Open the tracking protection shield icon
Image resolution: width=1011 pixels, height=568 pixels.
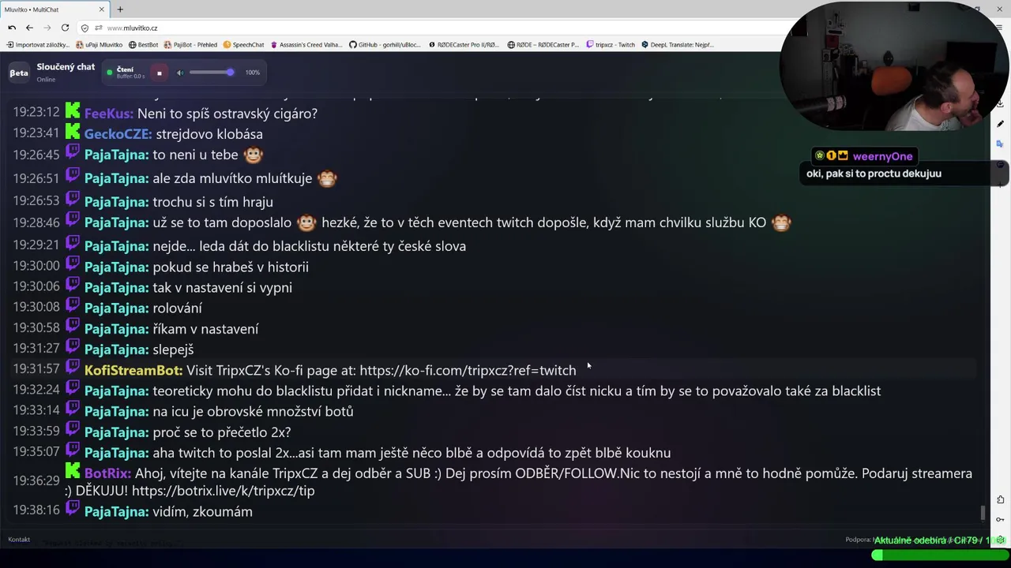(85, 28)
